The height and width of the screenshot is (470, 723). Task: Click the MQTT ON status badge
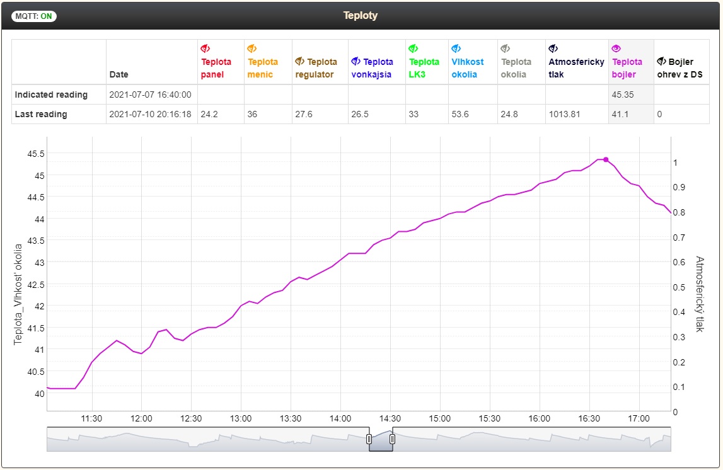(x=34, y=16)
